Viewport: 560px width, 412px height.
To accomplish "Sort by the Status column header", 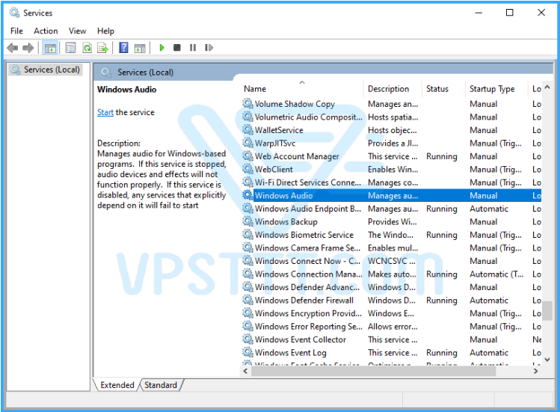I will (443, 89).
